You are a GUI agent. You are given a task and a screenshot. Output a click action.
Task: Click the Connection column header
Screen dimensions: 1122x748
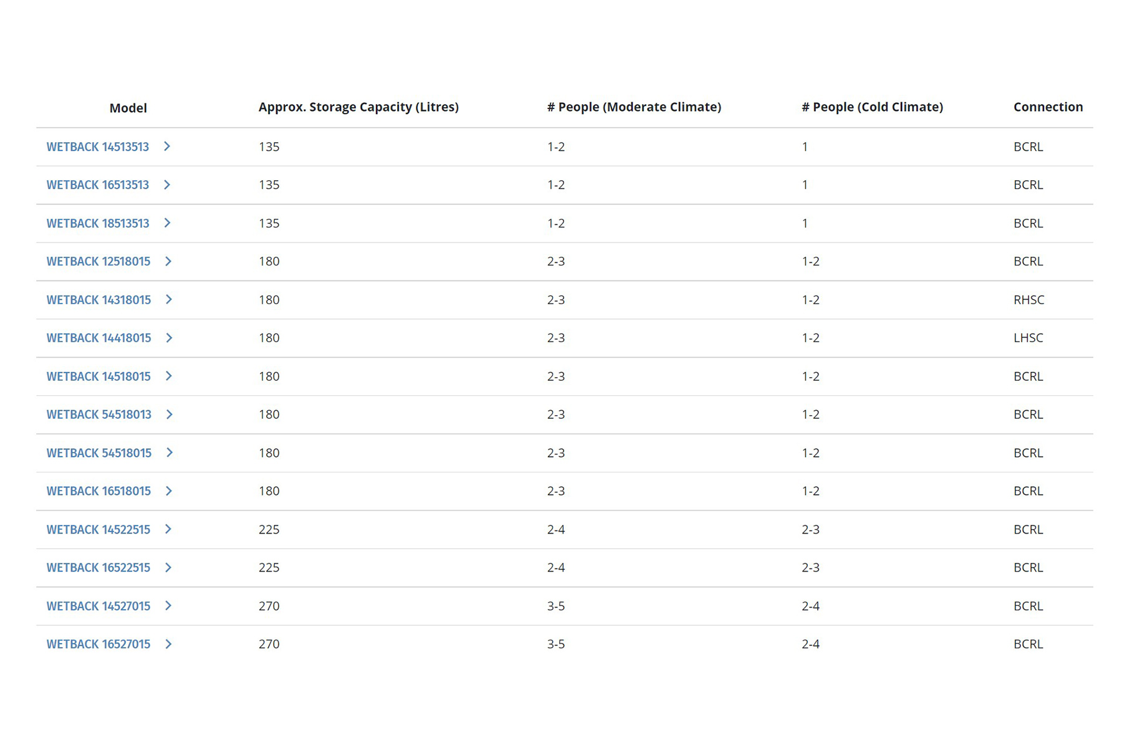point(1048,107)
